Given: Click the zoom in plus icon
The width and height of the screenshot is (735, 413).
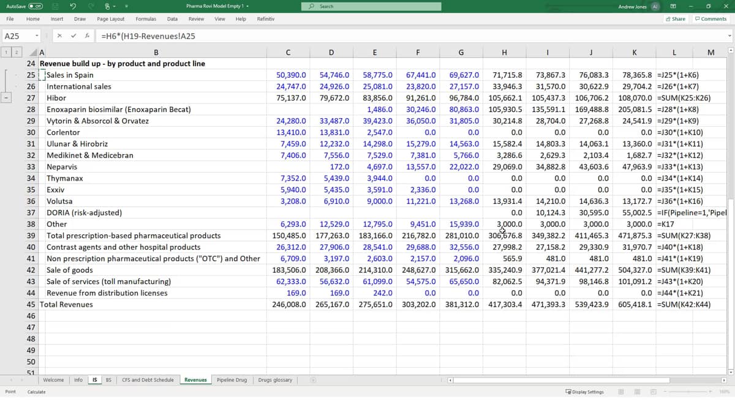Looking at the screenshot, I should 710,392.
